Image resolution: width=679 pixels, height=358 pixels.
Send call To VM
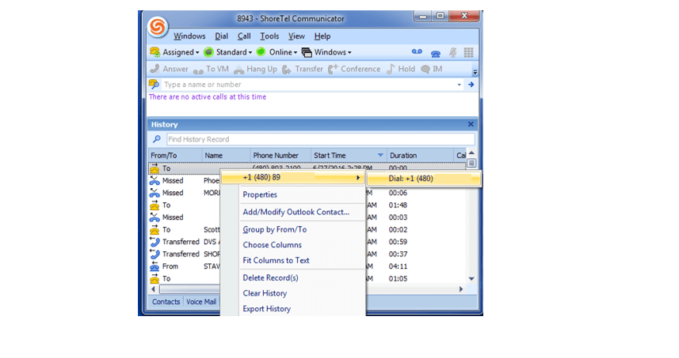pyautogui.click(x=211, y=69)
